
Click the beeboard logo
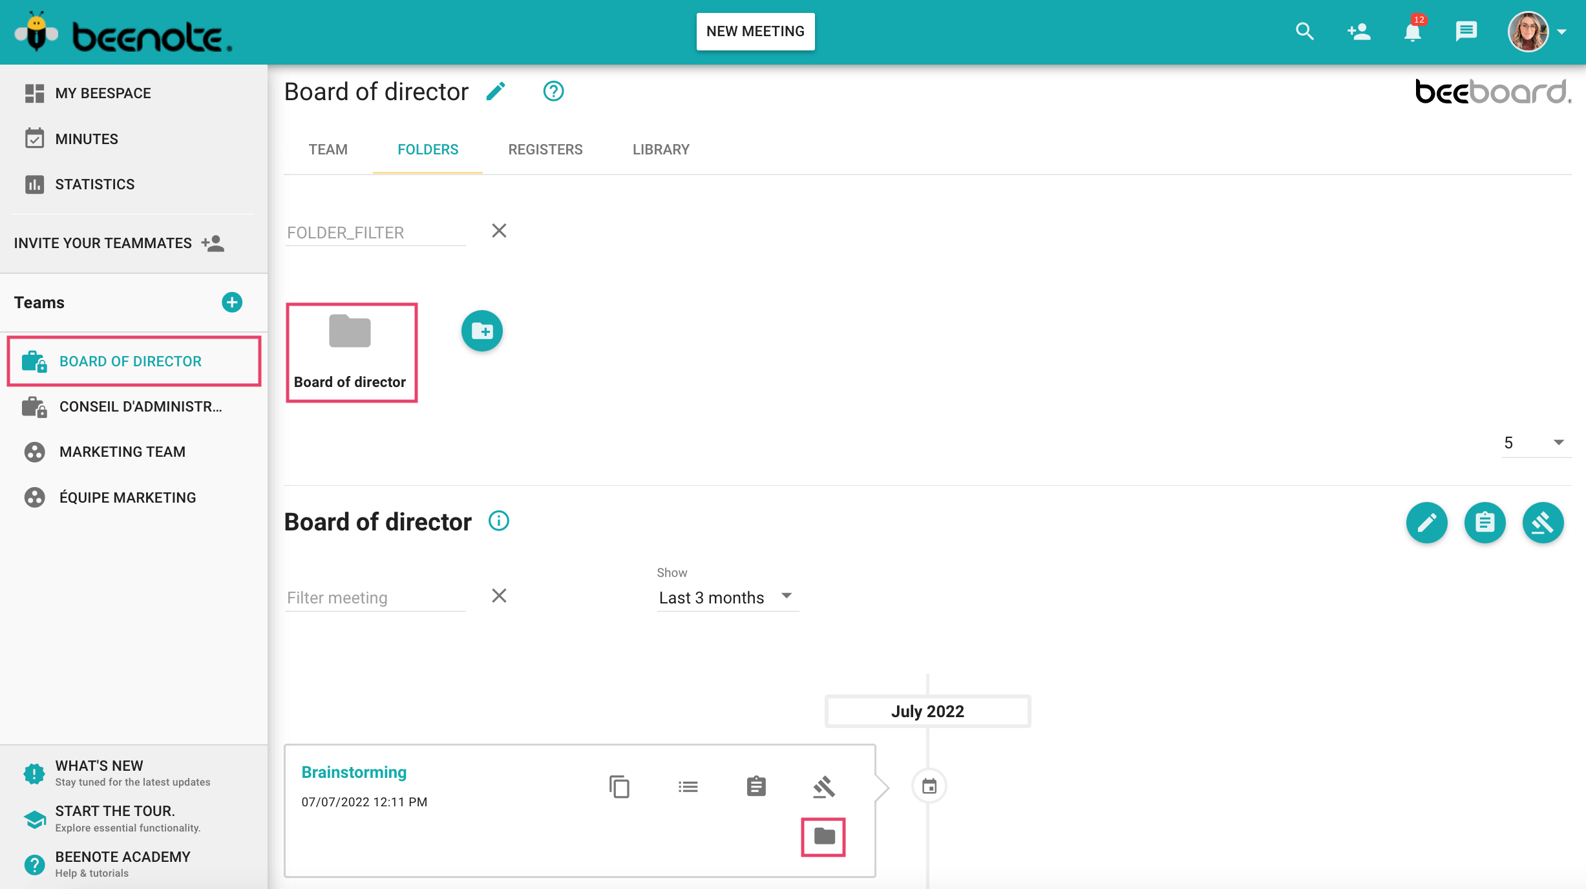[x=1493, y=92]
